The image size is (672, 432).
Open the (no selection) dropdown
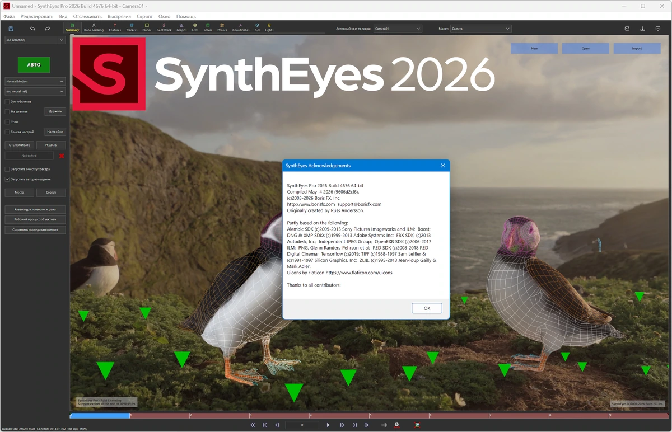(x=35, y=40)
